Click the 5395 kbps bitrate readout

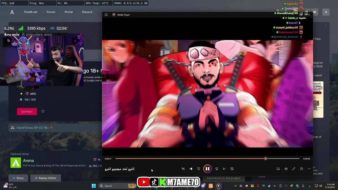[36, 28]
